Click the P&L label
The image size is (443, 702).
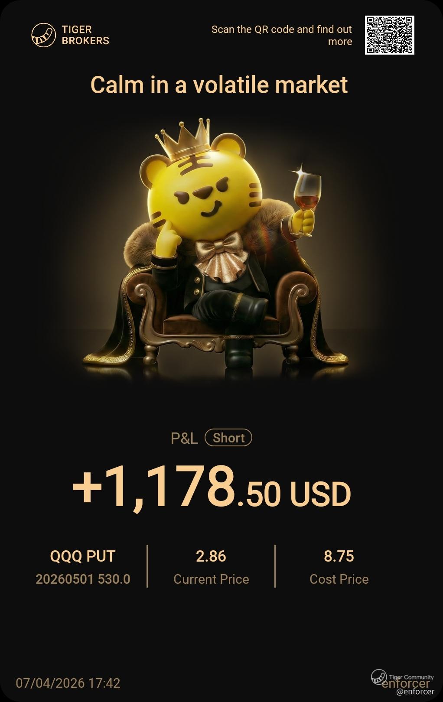point(184,438)
